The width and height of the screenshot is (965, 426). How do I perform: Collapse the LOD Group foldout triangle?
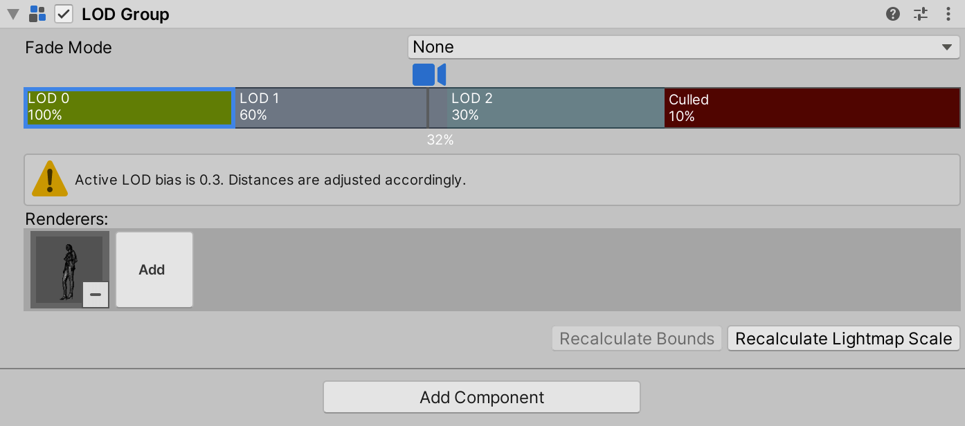point(13,14)
